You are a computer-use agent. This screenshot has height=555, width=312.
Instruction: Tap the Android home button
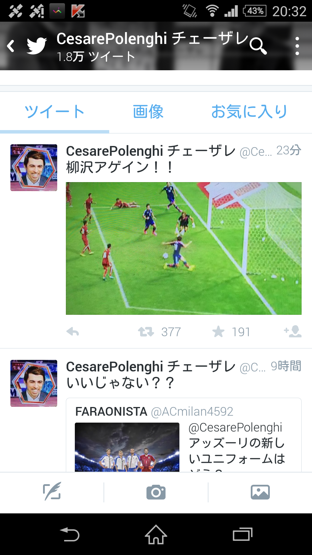point(156,534)
